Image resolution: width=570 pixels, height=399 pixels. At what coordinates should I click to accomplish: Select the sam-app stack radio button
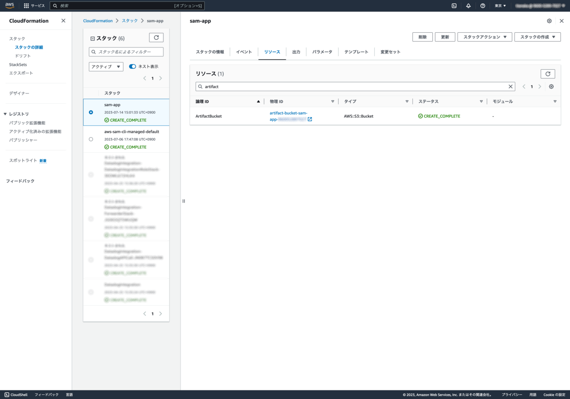pos(91,112)
